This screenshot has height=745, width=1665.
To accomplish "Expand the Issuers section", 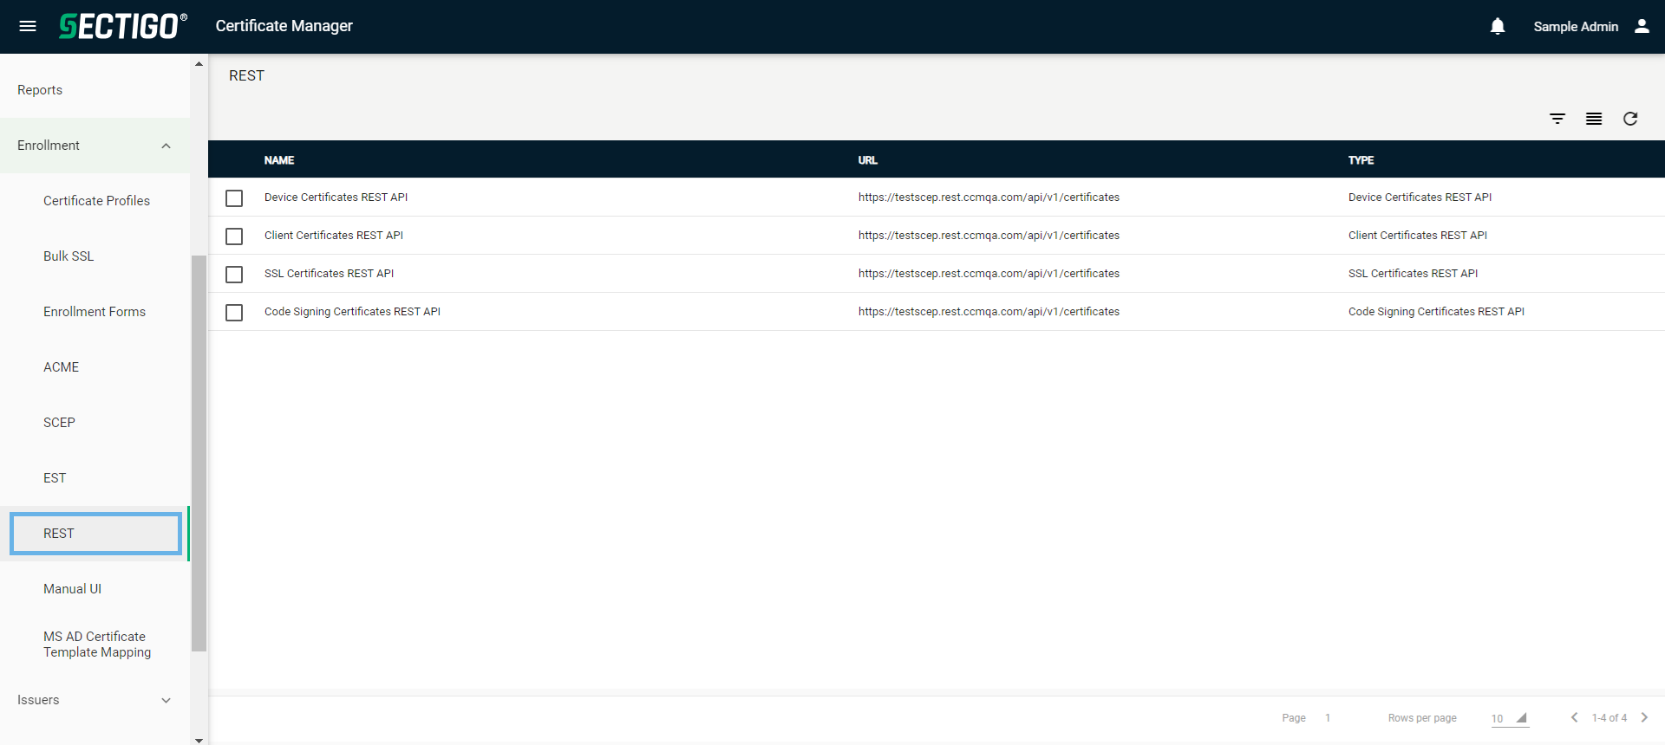I will pyautogui.click(x=95, y=700).
